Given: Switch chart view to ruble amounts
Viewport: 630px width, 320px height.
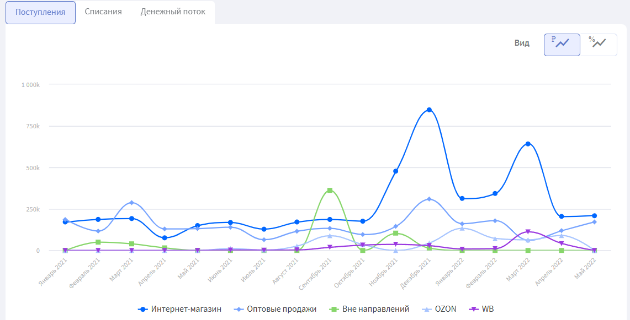Looking at the screenshot, I should 562,45.
